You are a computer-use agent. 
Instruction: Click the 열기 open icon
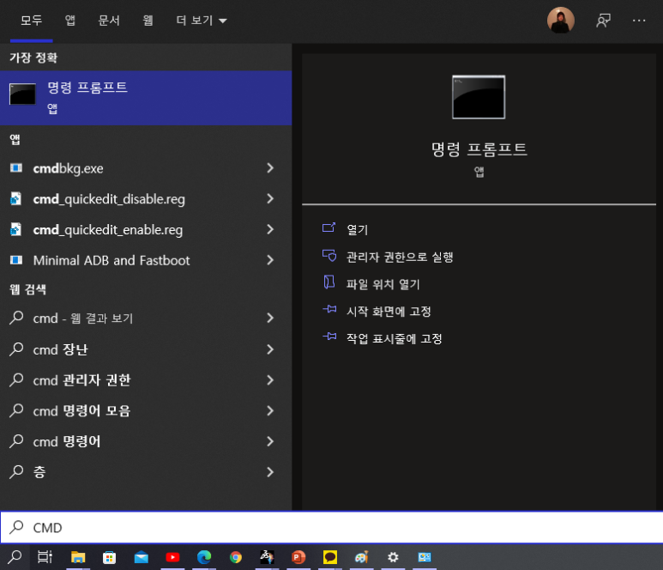[x=329, y=228]
